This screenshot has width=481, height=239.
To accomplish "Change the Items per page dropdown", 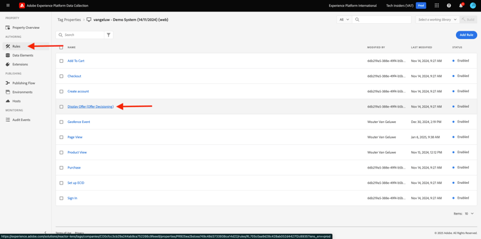I will (x=469, y=213).
